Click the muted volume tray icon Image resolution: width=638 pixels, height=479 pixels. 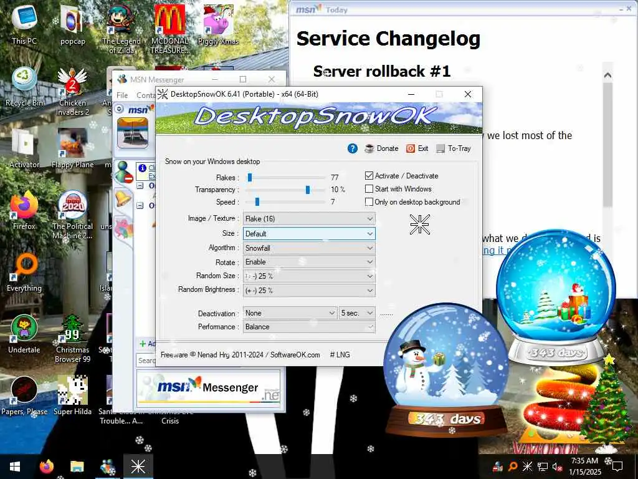[x=558, y=467]
